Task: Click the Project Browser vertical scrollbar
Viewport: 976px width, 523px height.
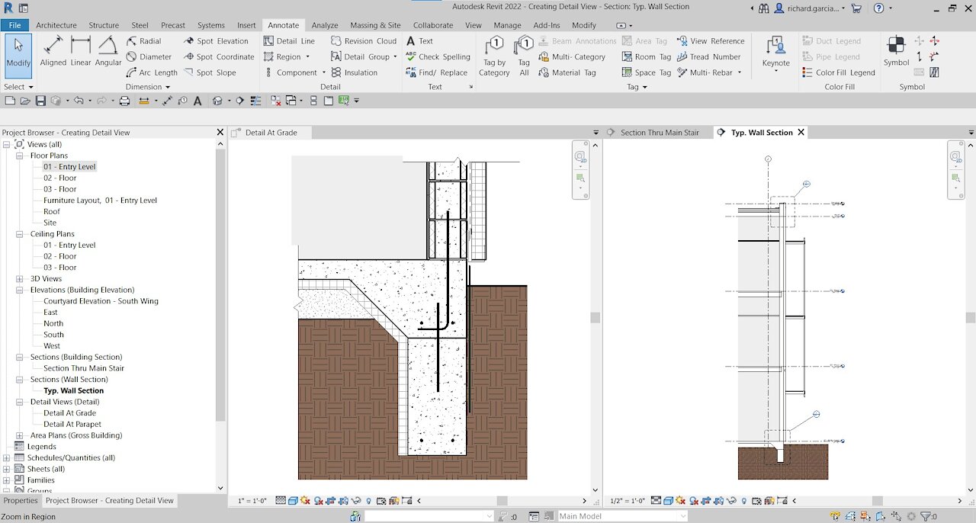Action: tap(221, 285)
